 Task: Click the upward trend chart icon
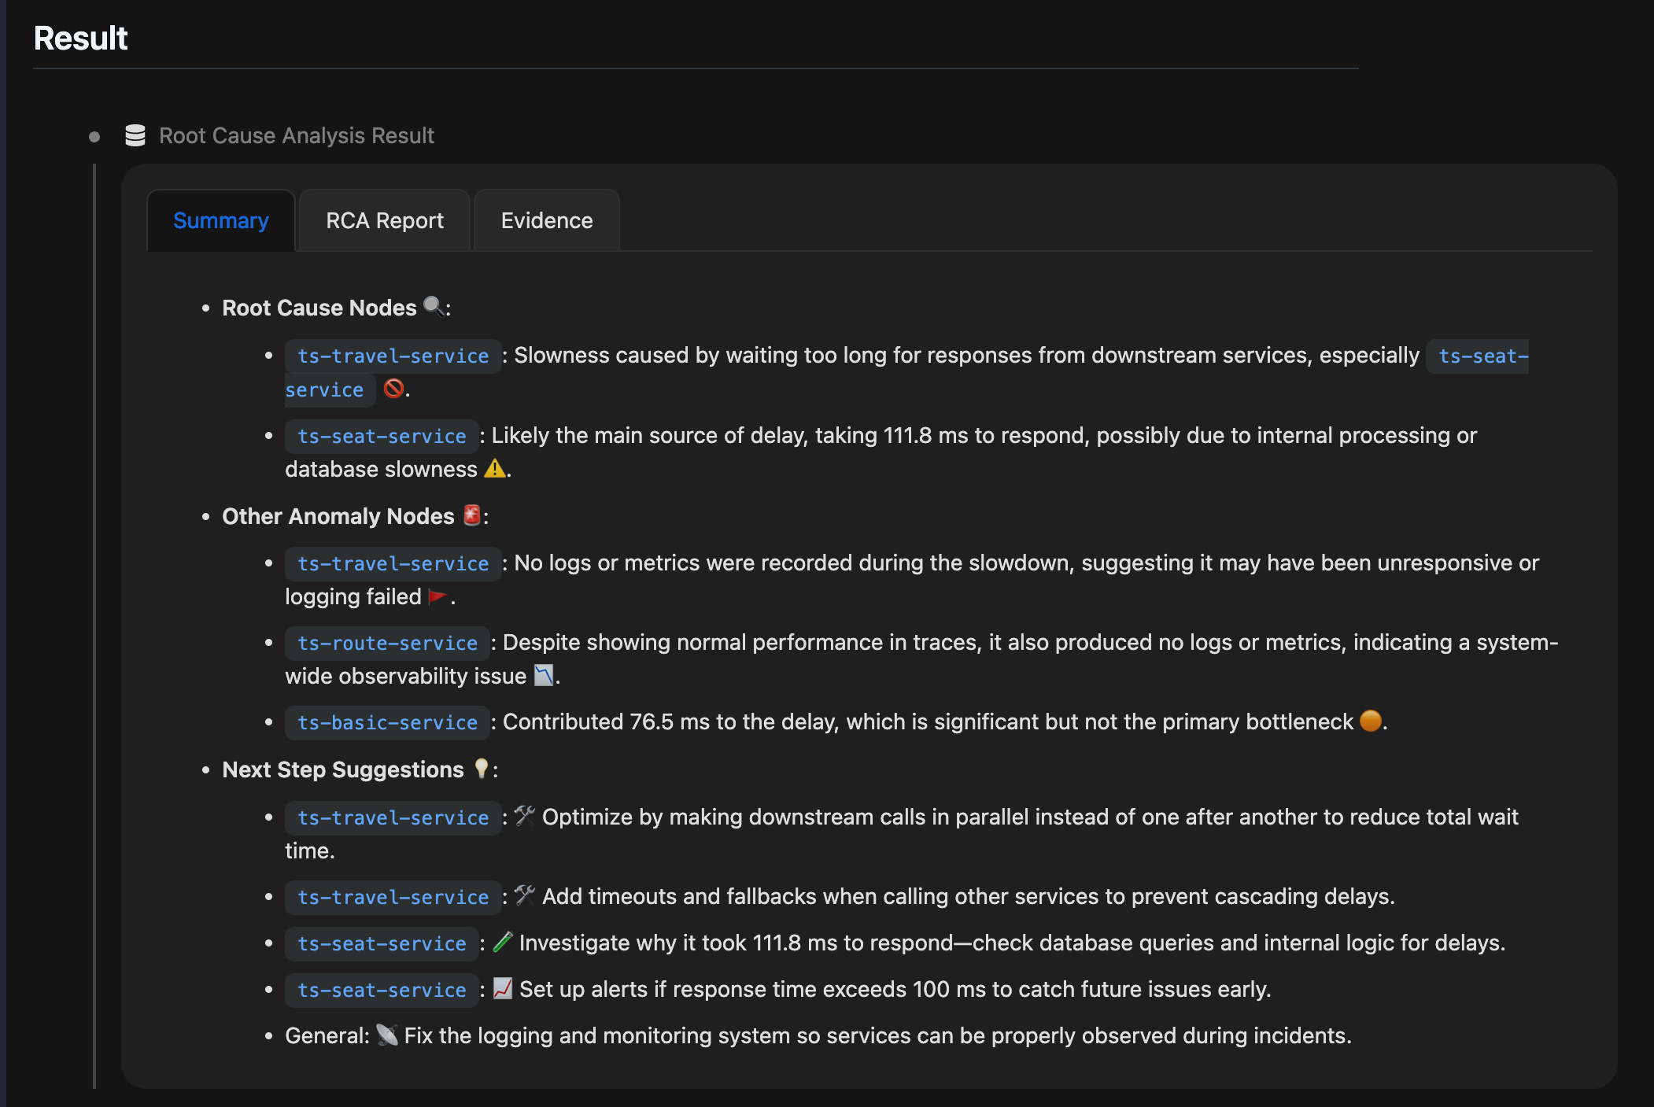pos(503,988)
